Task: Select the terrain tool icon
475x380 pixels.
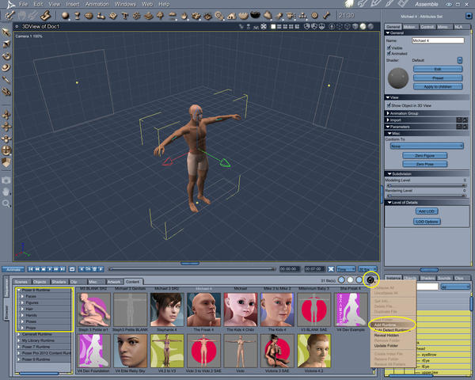Action: tap(149, 15)
